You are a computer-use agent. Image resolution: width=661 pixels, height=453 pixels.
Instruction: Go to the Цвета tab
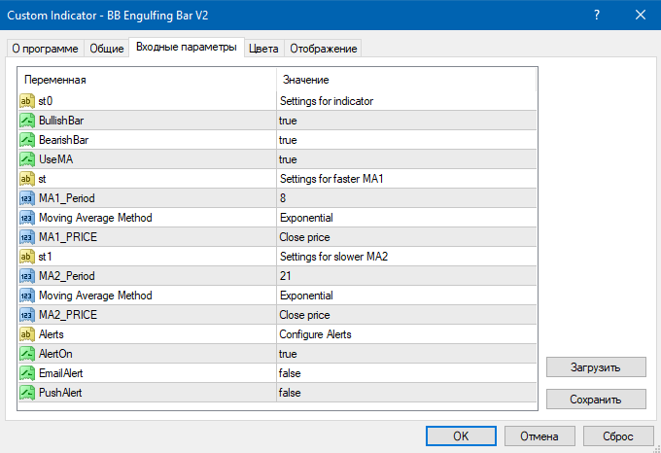click(263, 49)
